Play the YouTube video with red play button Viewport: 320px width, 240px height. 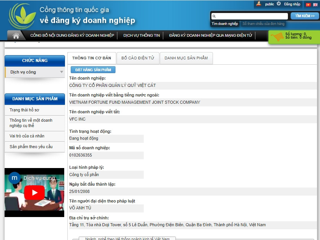click(34, 193)
